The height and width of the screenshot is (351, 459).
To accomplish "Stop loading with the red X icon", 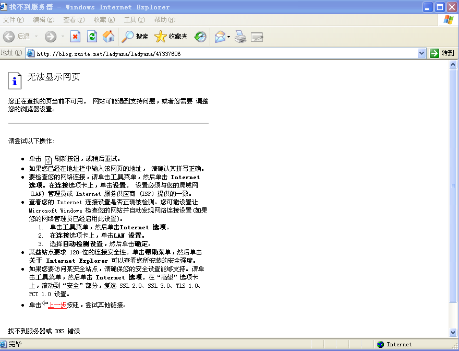I will (75, 37).
